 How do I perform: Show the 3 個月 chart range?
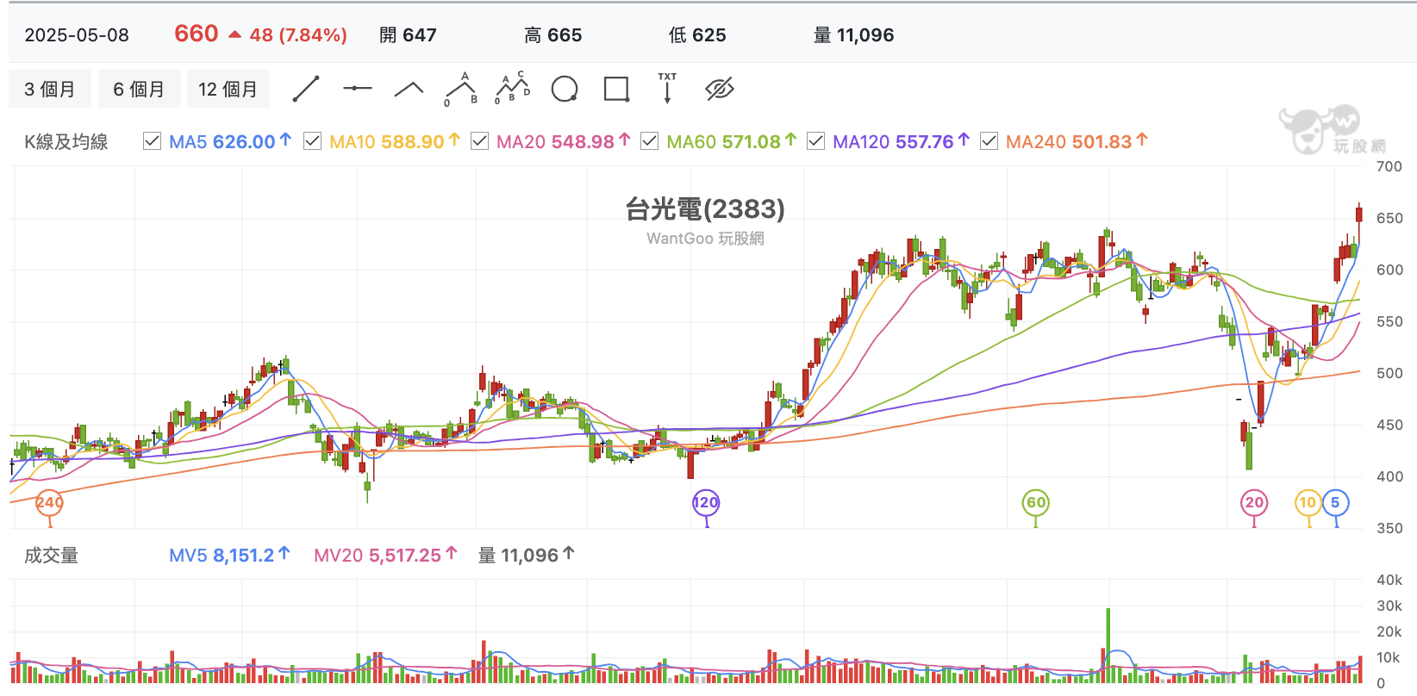click(x=50, y=89)
